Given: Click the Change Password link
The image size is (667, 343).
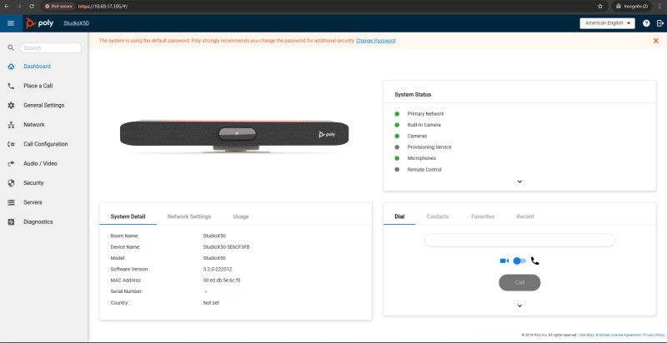Looking at the screenshot, I should click(x=376, y=41).
